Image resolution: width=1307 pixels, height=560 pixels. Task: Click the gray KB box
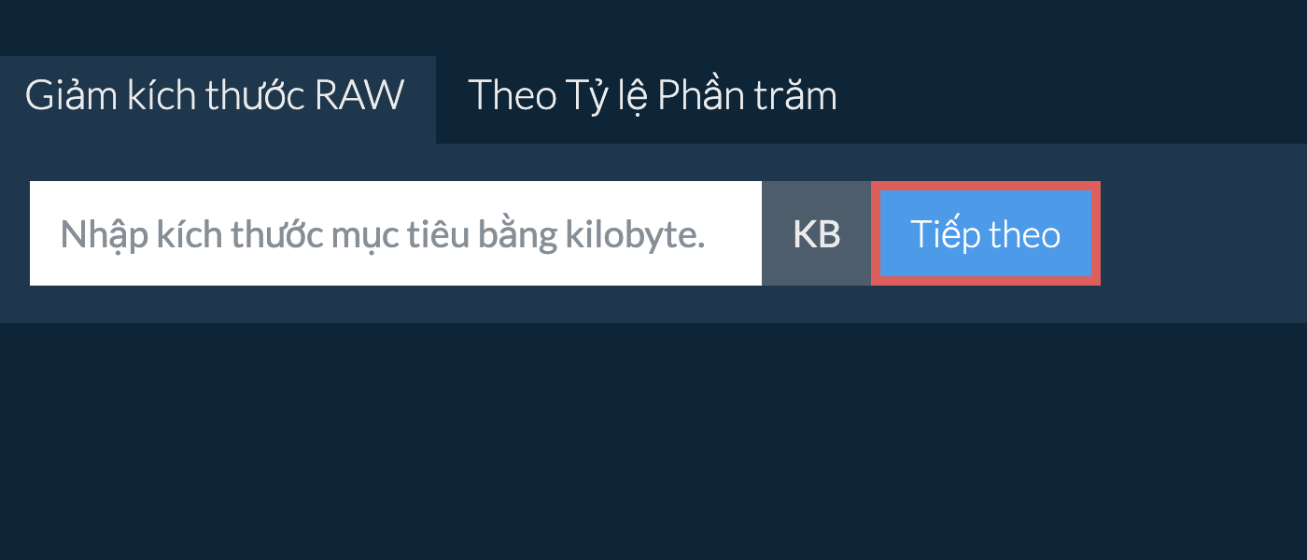click(816, 233)
